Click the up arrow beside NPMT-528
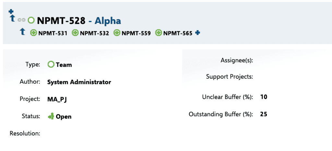This screenshot has width=332, height=151. [x=13, y=19]
